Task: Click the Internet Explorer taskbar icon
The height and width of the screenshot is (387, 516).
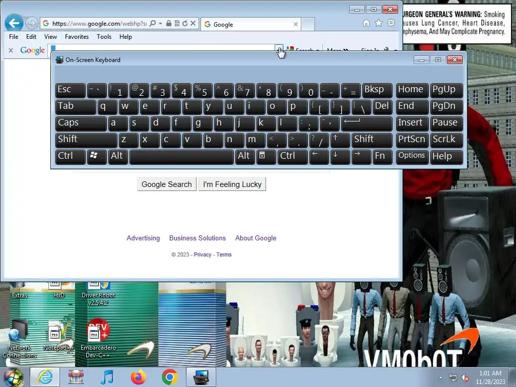Action: pos(45,377)
